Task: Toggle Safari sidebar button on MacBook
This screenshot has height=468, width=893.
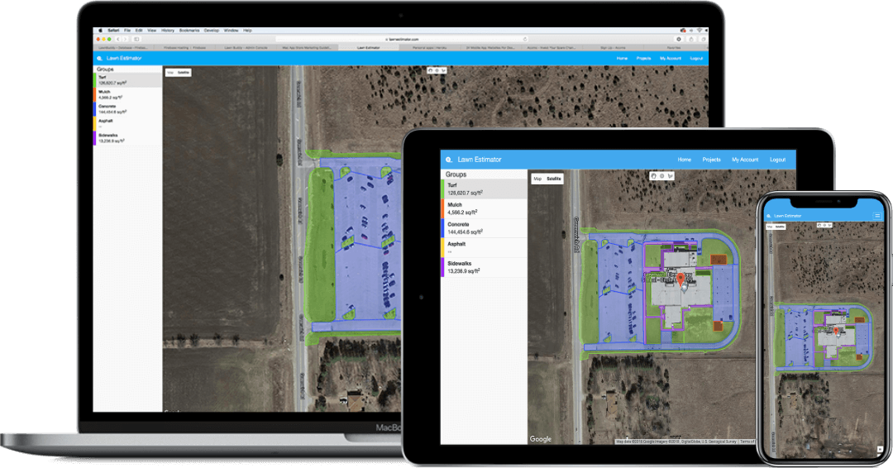Action: [136, 40]
